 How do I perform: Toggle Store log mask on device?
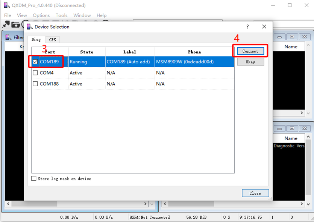pyautogui.click(x=34, y=178)
